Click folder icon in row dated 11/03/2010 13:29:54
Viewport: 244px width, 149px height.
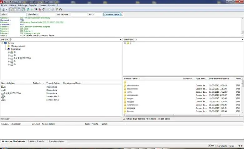click(x=125, y=111)
